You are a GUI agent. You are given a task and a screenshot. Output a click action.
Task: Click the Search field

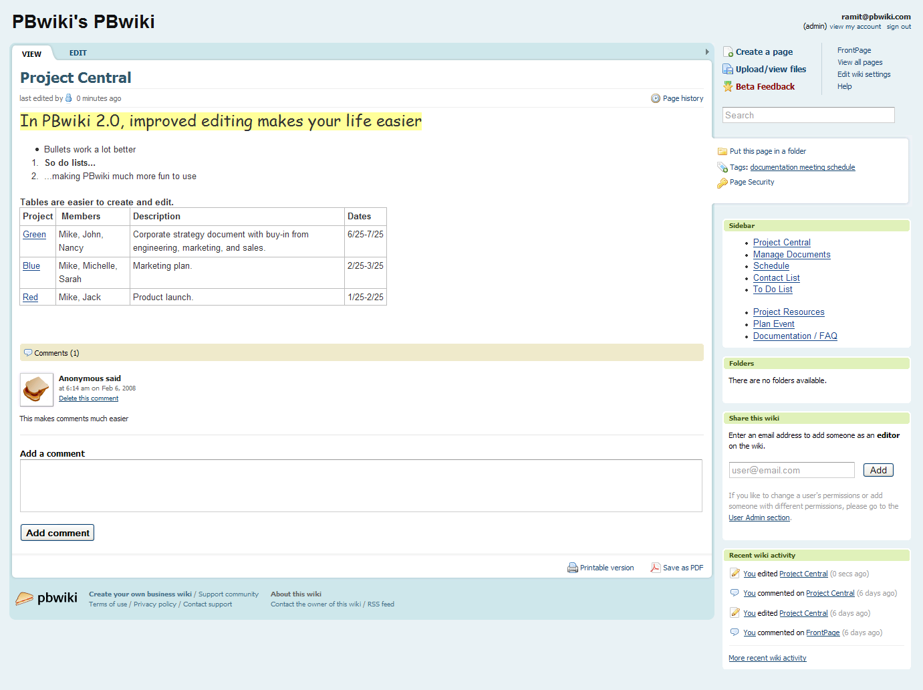[x=809, y=115]
